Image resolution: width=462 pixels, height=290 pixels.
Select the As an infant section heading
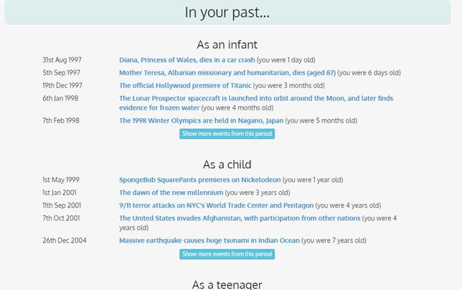click(x=227, y=44)
